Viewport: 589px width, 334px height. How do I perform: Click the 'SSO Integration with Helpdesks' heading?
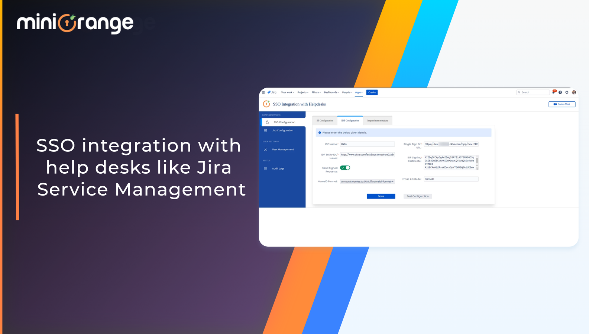299,104
